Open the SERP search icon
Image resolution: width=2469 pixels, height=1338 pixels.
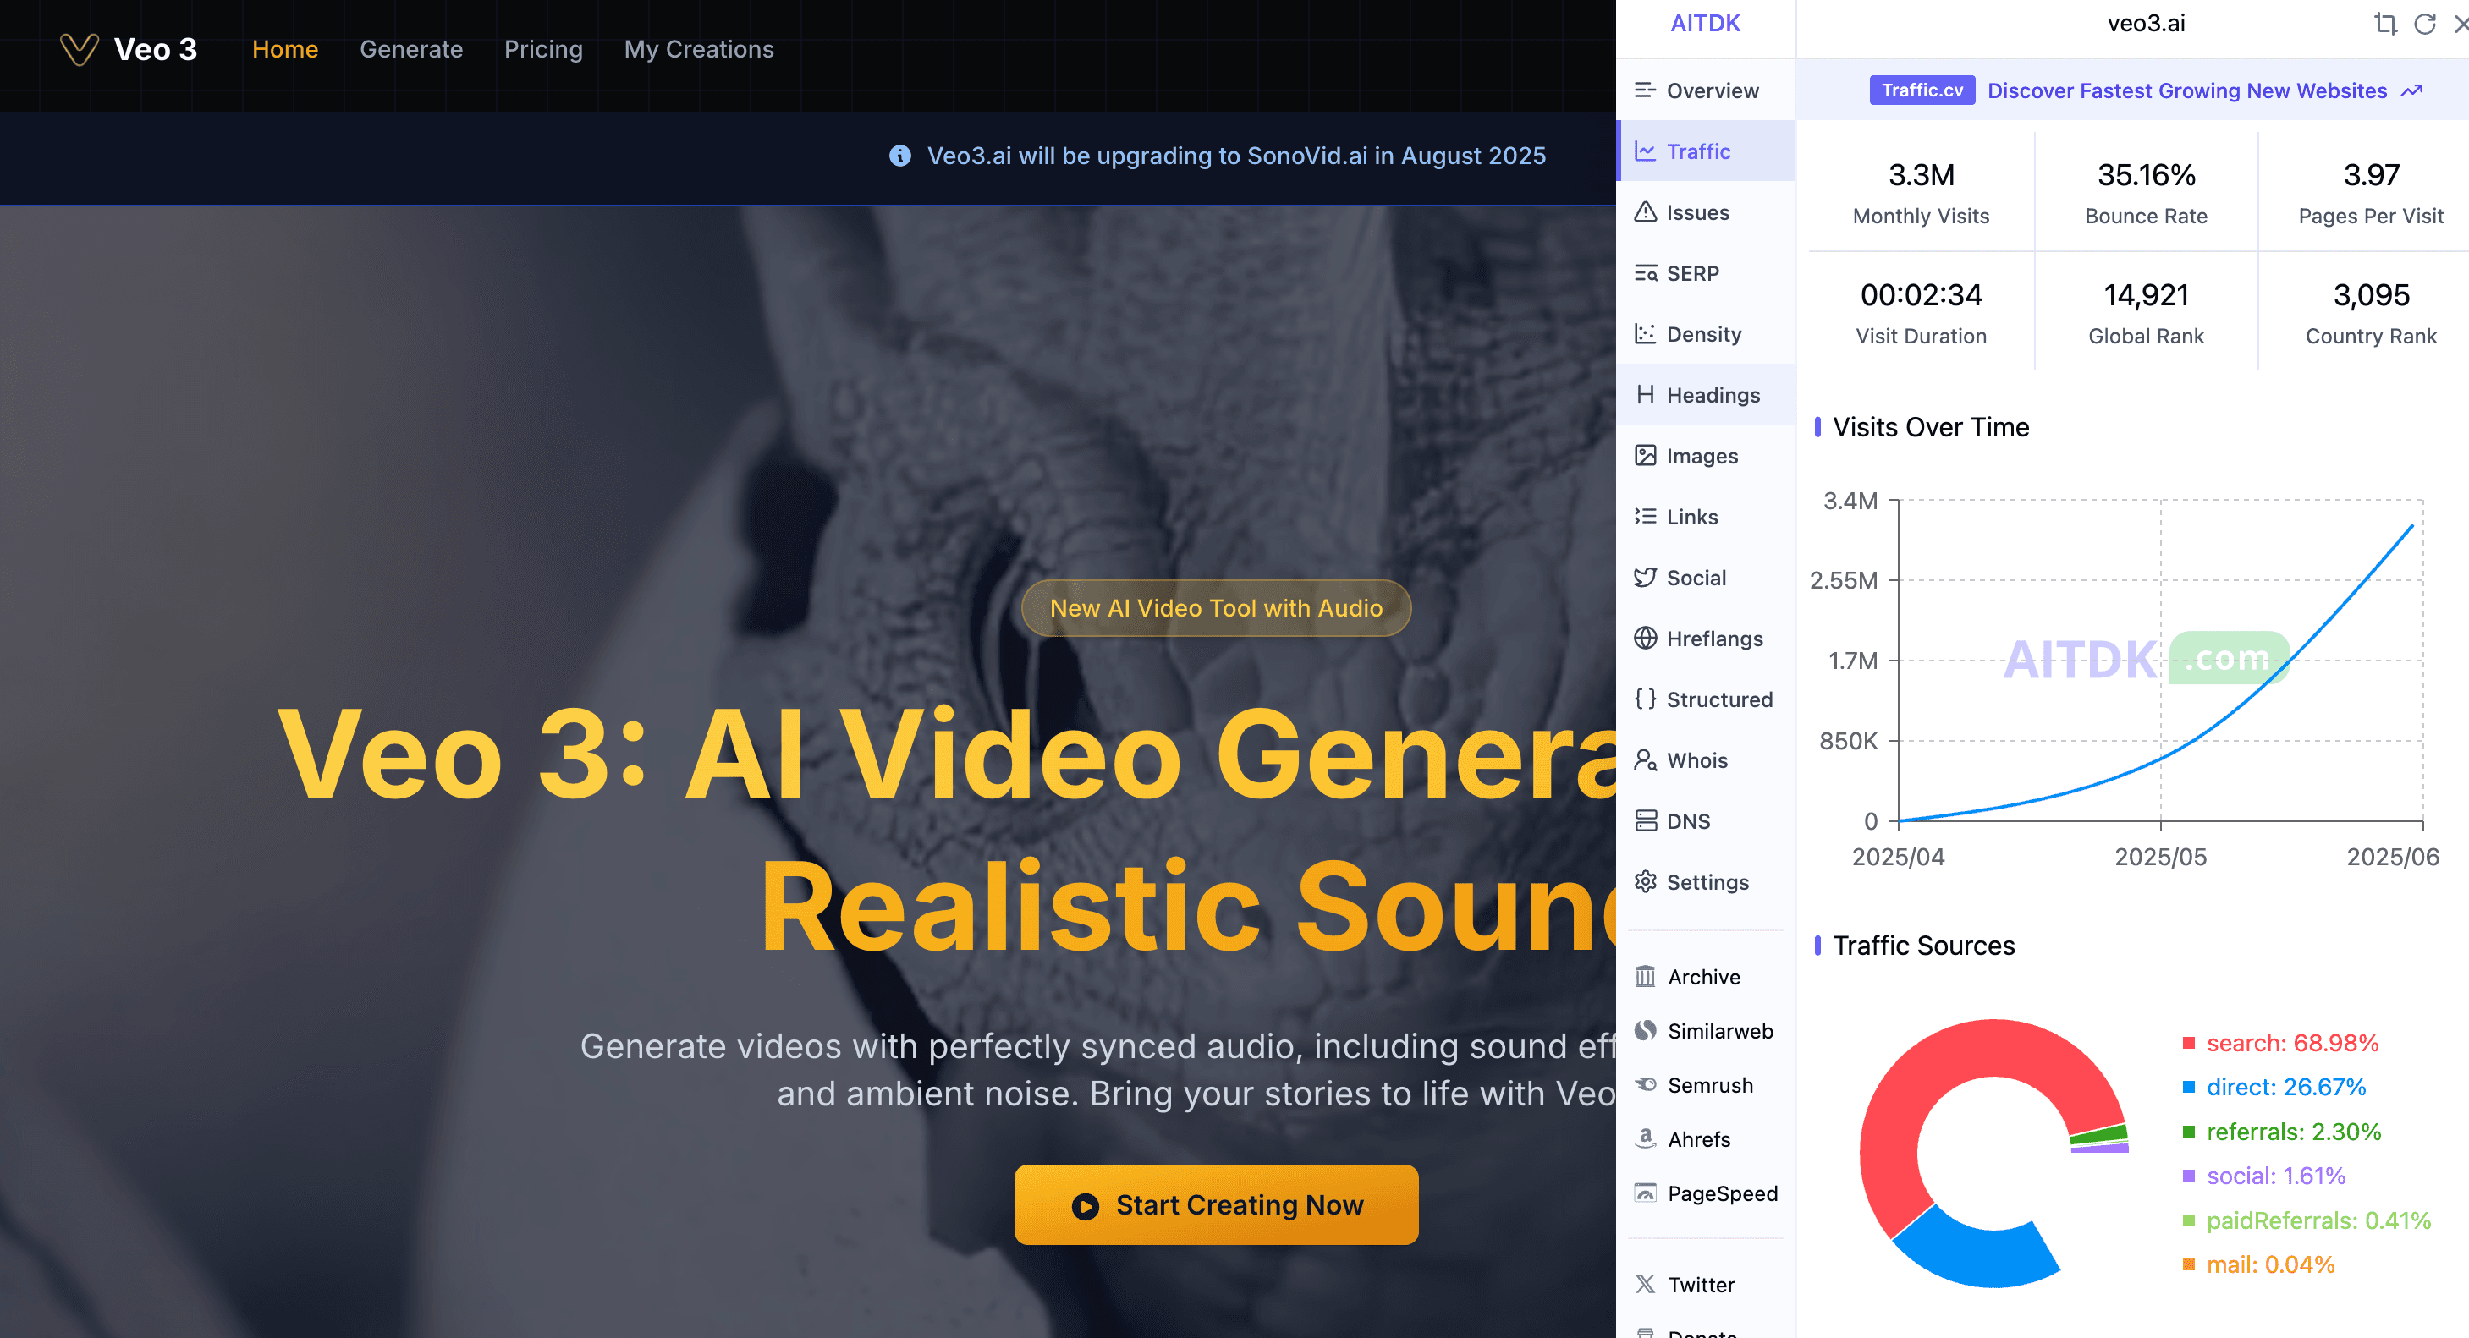(1646, 273)
